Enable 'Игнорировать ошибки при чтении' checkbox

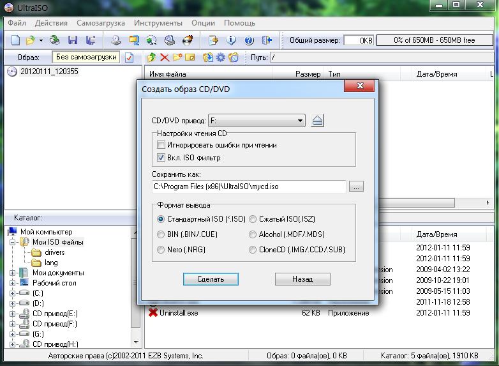tap(161, 145)
